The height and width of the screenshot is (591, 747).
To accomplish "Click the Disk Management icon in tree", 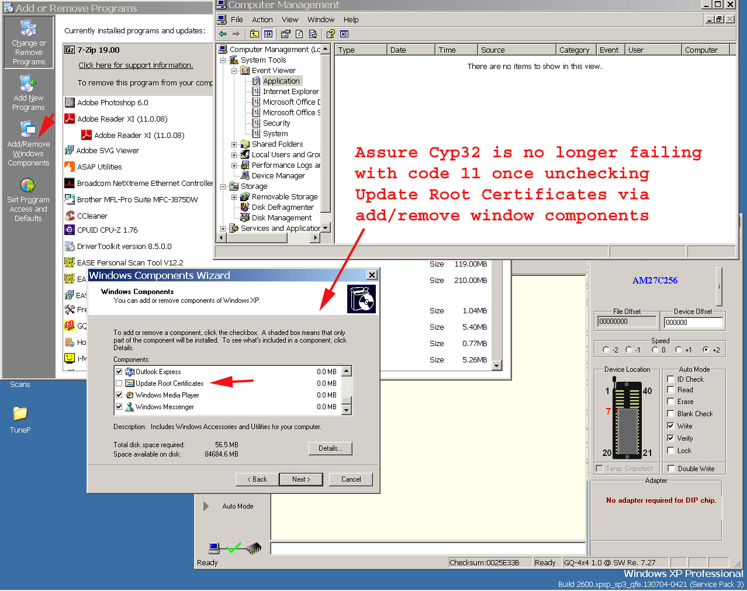I will click(245, 217).
